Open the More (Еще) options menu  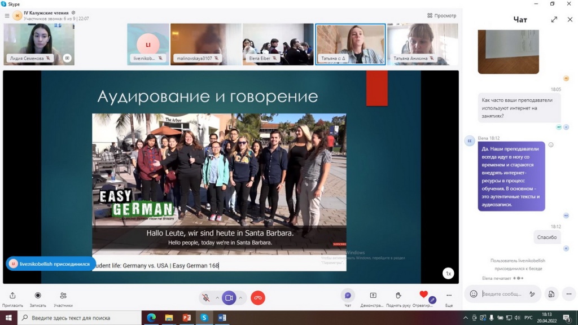coord(449,296)
